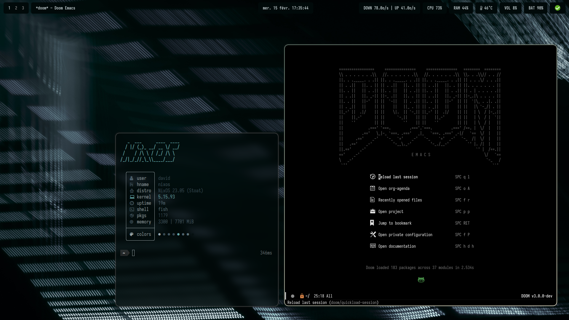The height and width of the screenshot is (320, 569).
Task: Open "Open private configuration" link
Action: click(x=405, y=235)
